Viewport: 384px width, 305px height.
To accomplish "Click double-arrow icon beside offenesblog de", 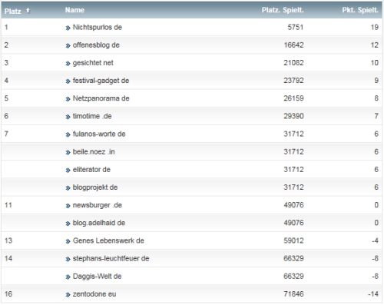I will coord(68,46).
